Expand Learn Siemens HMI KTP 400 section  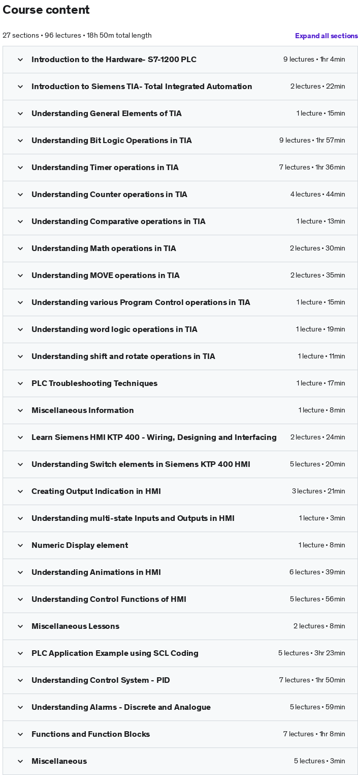154,437
